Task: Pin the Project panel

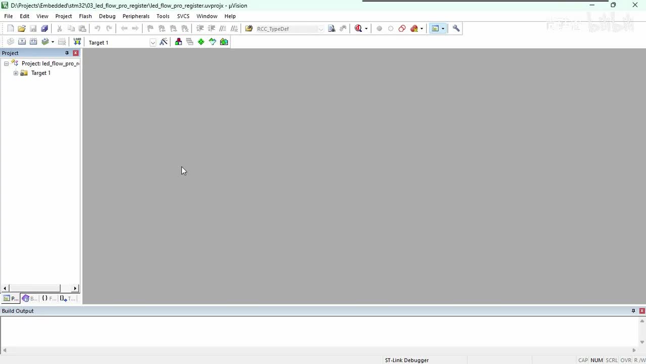Action: (67, 53)
